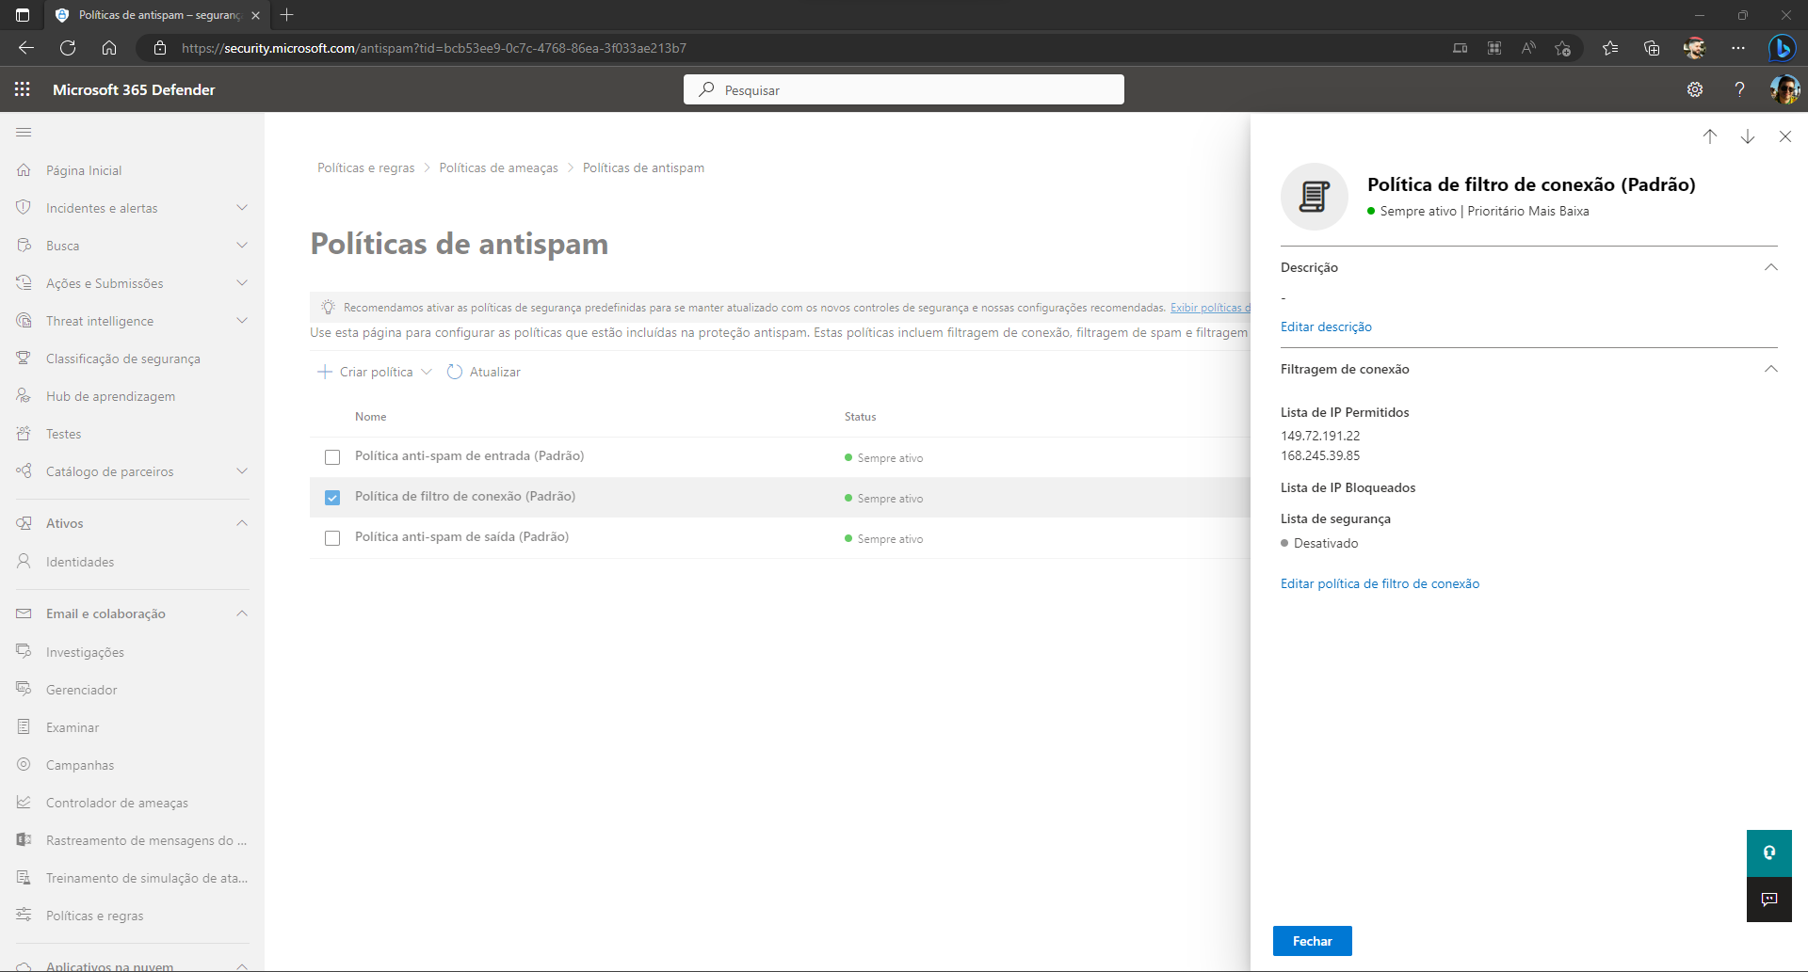This screenshot has height=972, width=1808.
Task: Click Exibir políticas link in banner
Action: [x=1210, y=308]
